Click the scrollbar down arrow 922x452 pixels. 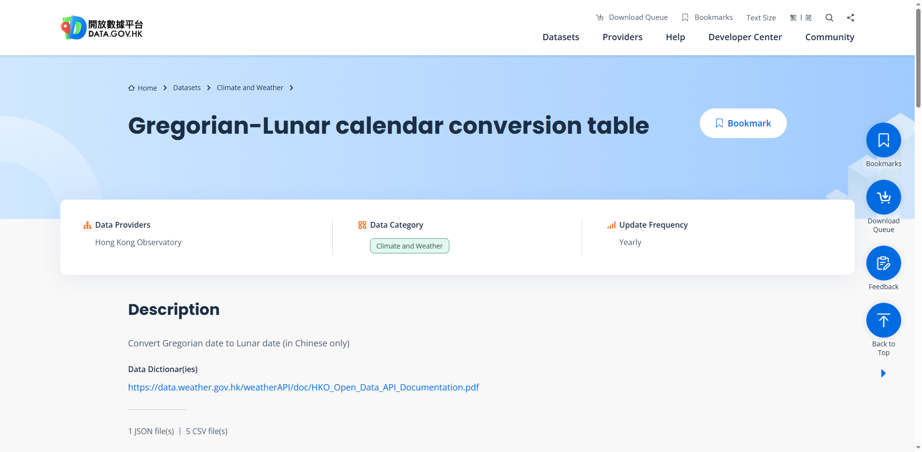[x=918, y=448]
